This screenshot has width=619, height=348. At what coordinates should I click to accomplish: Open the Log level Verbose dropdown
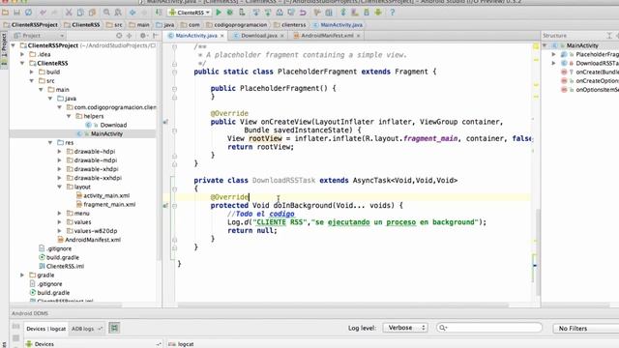(405, 328)
